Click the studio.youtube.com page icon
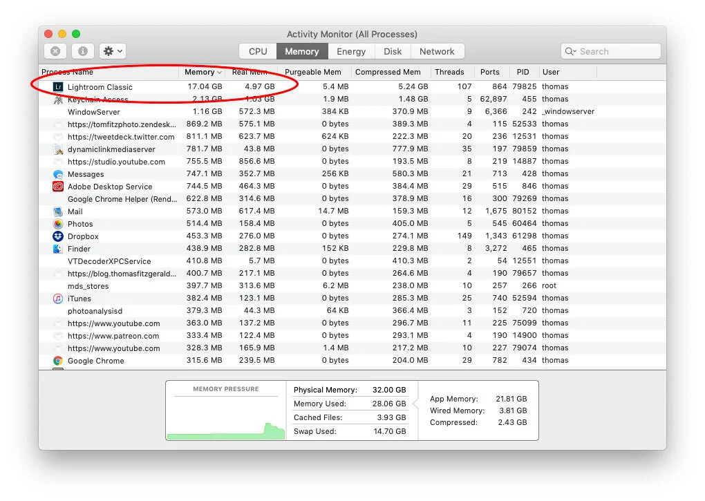The width and height of the screenshot is (705, 501). click(x=58, y=162)
